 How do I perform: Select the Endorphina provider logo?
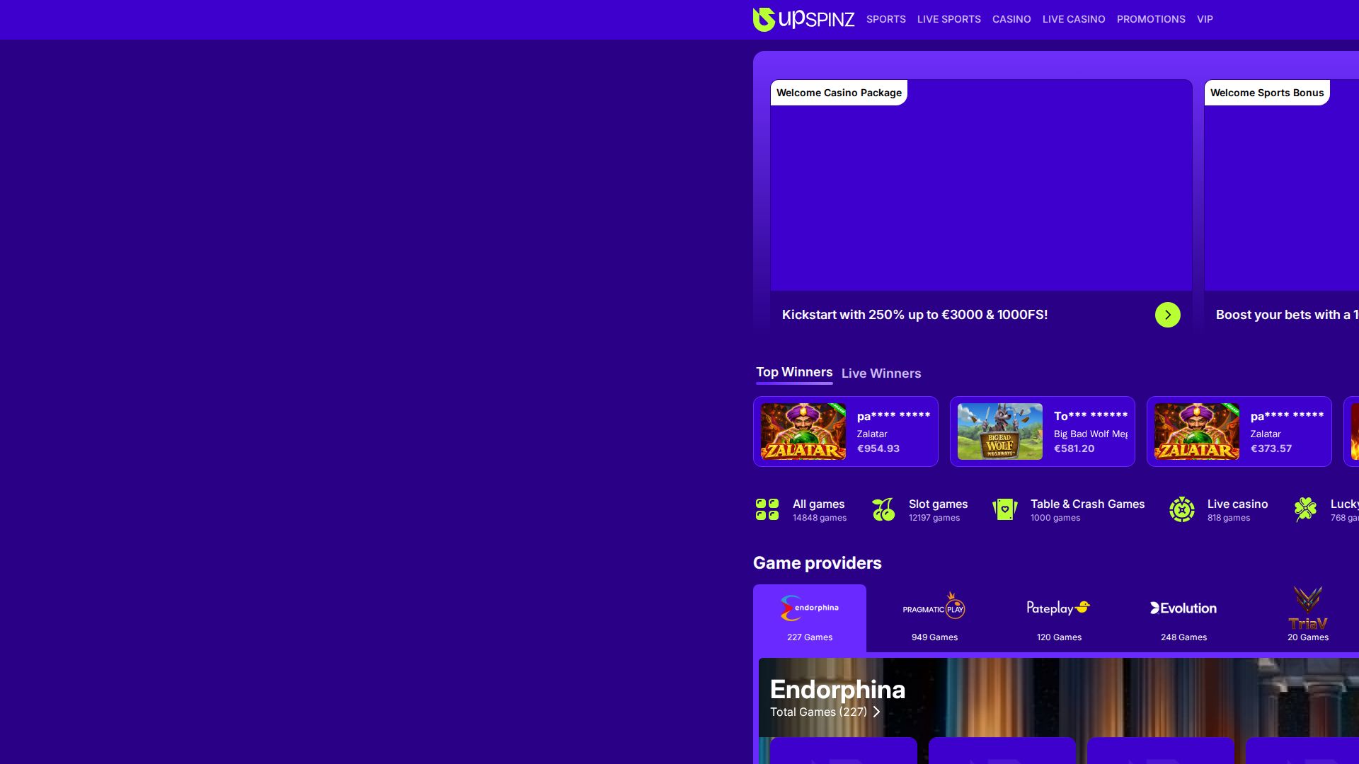coord(810,608)
